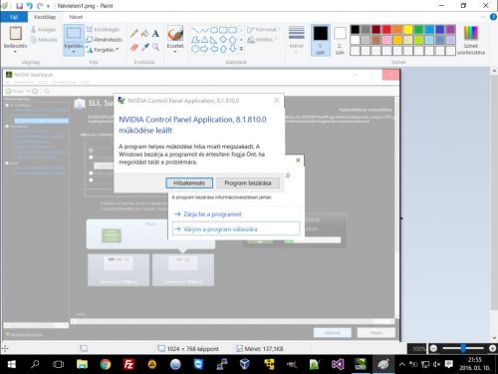
Task: Click the Másolás copy command
Action: click(x=44, y=40)
